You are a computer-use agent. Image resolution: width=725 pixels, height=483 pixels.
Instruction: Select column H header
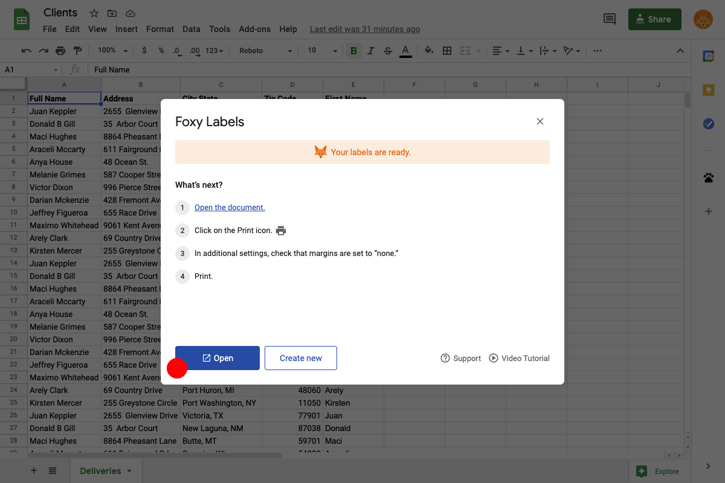pos(536,85)
